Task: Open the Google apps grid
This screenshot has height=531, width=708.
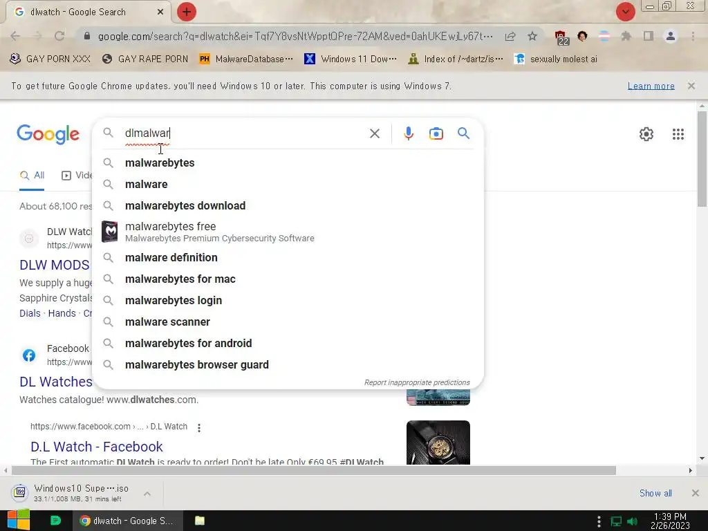Action: point(678,134)
